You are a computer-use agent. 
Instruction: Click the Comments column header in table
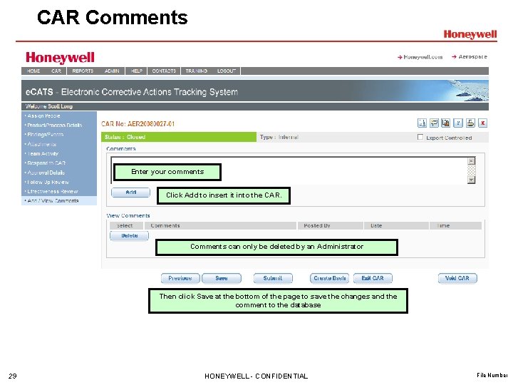(220, 225)
